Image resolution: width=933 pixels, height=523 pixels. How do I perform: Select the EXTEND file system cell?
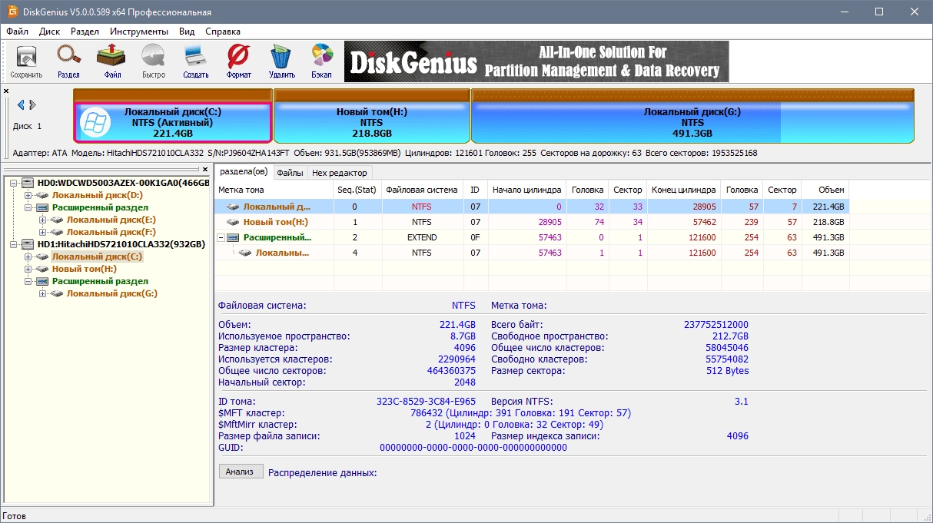coord(422,237)
